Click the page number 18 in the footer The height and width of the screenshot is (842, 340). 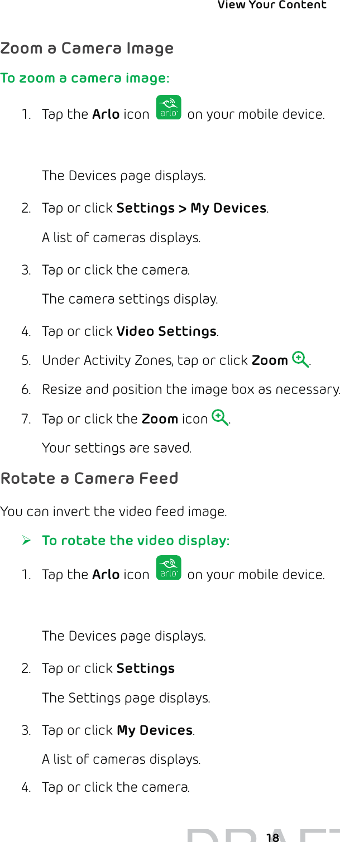tap(272, 837)
